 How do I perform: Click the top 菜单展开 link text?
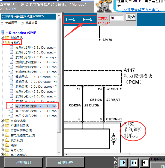coord(11,23)
